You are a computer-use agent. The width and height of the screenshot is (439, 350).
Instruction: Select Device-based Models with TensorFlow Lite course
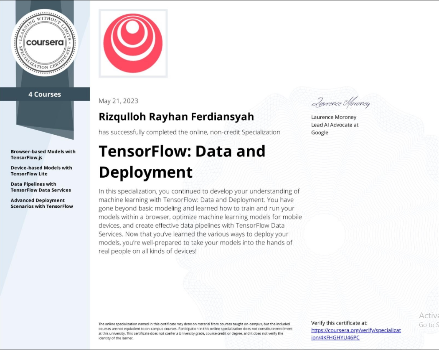(41, 170)
